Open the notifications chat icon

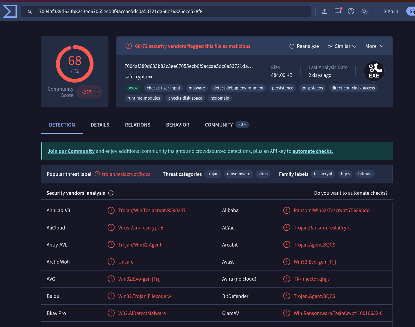coord(338,11)
